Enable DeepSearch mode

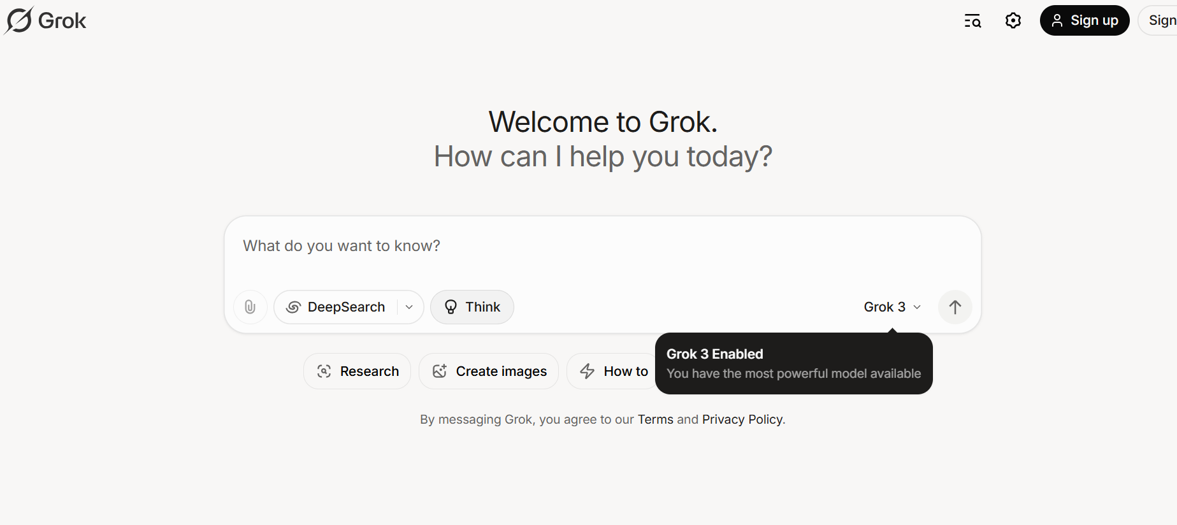[x=338, y=307]
